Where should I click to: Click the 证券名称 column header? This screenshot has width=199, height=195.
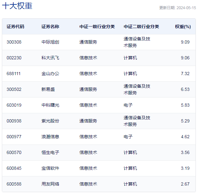coord(50,27)
